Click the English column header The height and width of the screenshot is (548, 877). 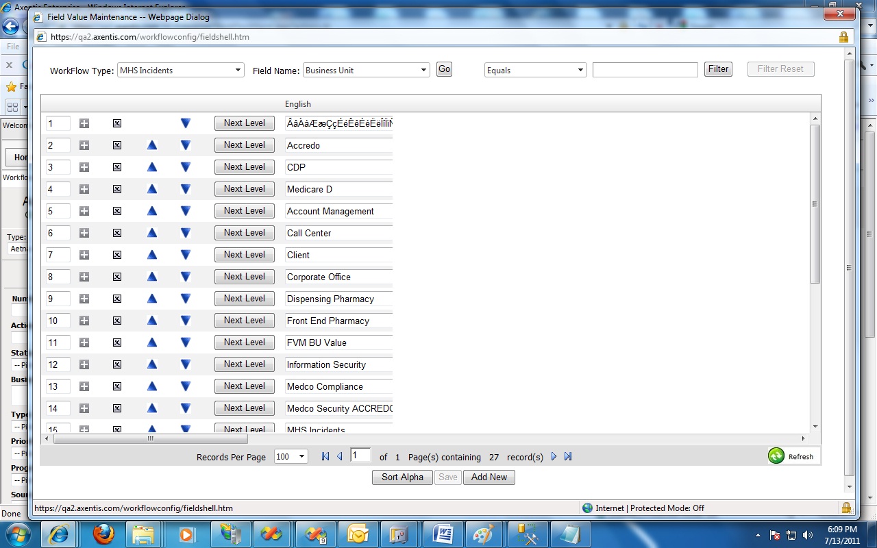pos(298,104)
